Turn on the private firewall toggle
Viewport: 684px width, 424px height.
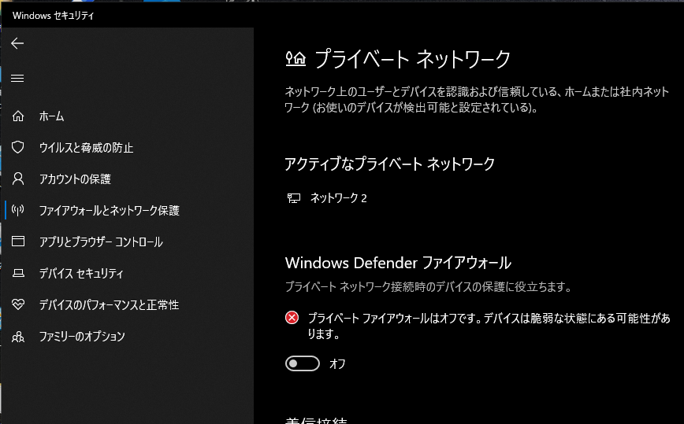[x=303, y=363]
